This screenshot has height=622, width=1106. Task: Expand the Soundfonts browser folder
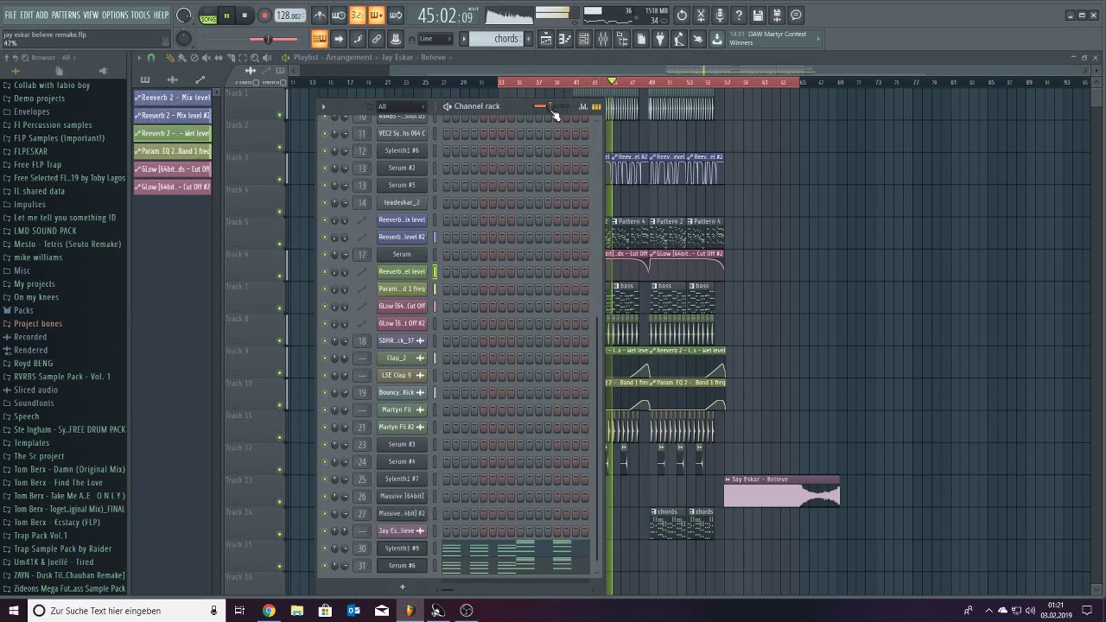[x=34, y=403]
